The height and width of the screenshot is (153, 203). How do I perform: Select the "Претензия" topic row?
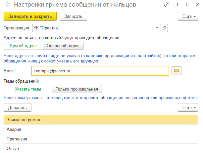[101, 139]
